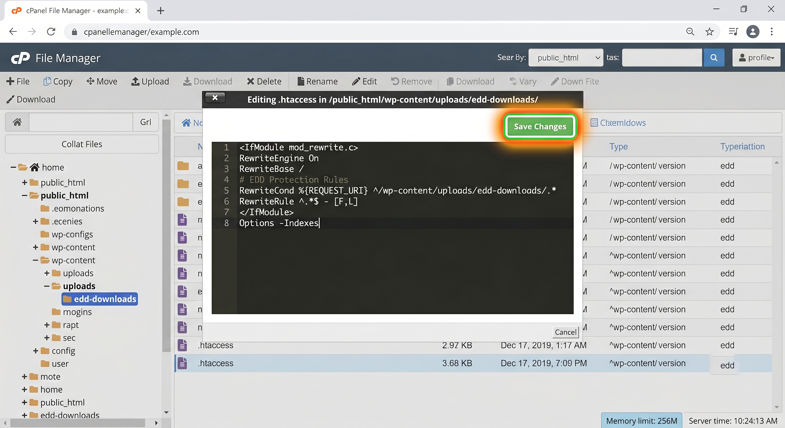Screen dimensions: 785x428
Task: Click the tree panel horizontal scrollbar
Action: click(78, 423)
